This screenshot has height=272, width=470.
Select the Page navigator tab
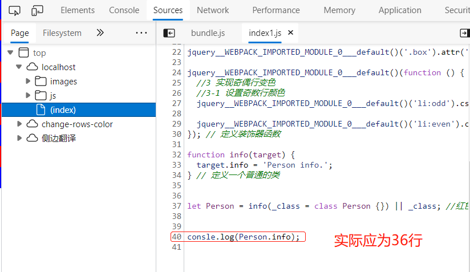[x=20, y=33]
